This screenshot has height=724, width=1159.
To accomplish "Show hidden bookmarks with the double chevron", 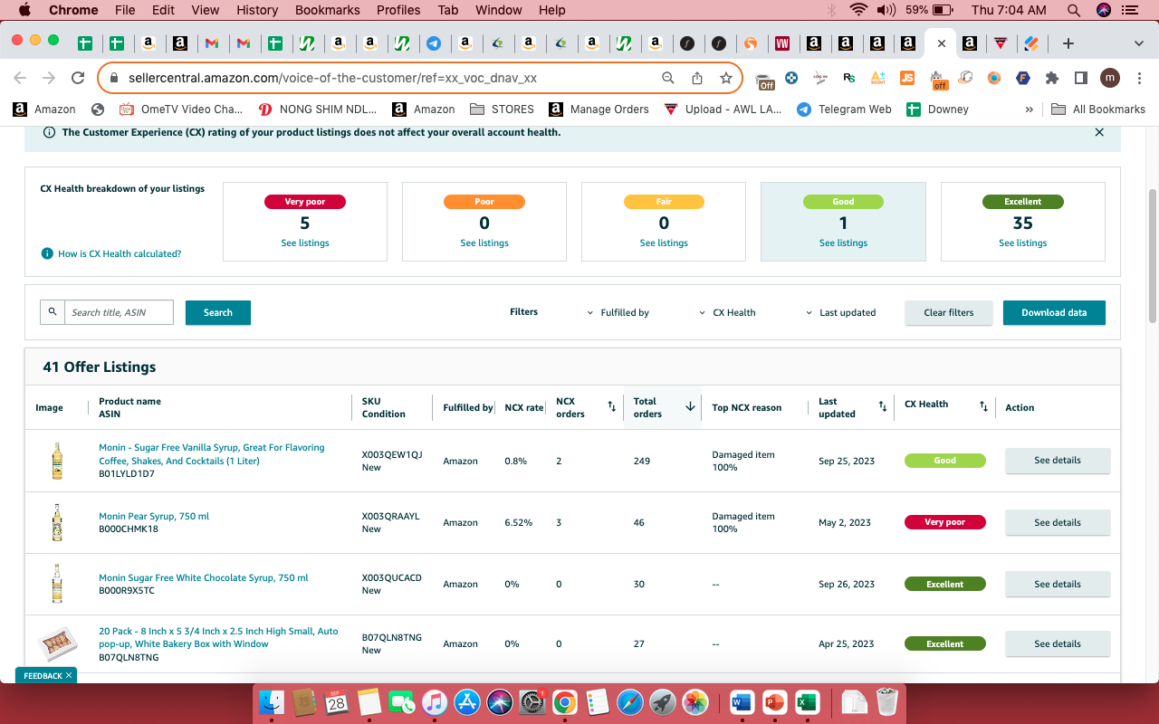I will 1029,109.
